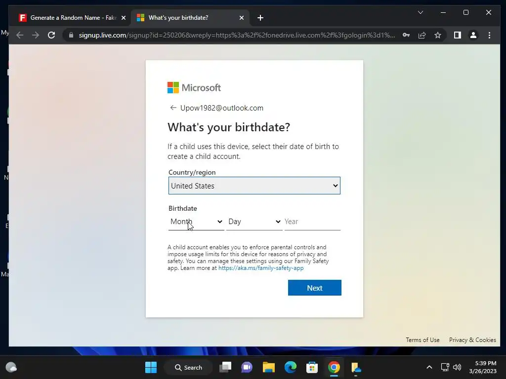Viewport: 506px width, 379px height.
Task: Click the Chrome taskbar icon
Action: (x=334, y=367)
